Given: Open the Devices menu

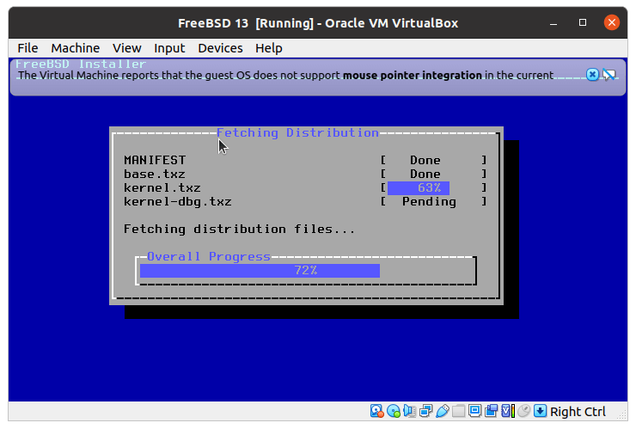Looking at the screenshot, I should [220, 48].
